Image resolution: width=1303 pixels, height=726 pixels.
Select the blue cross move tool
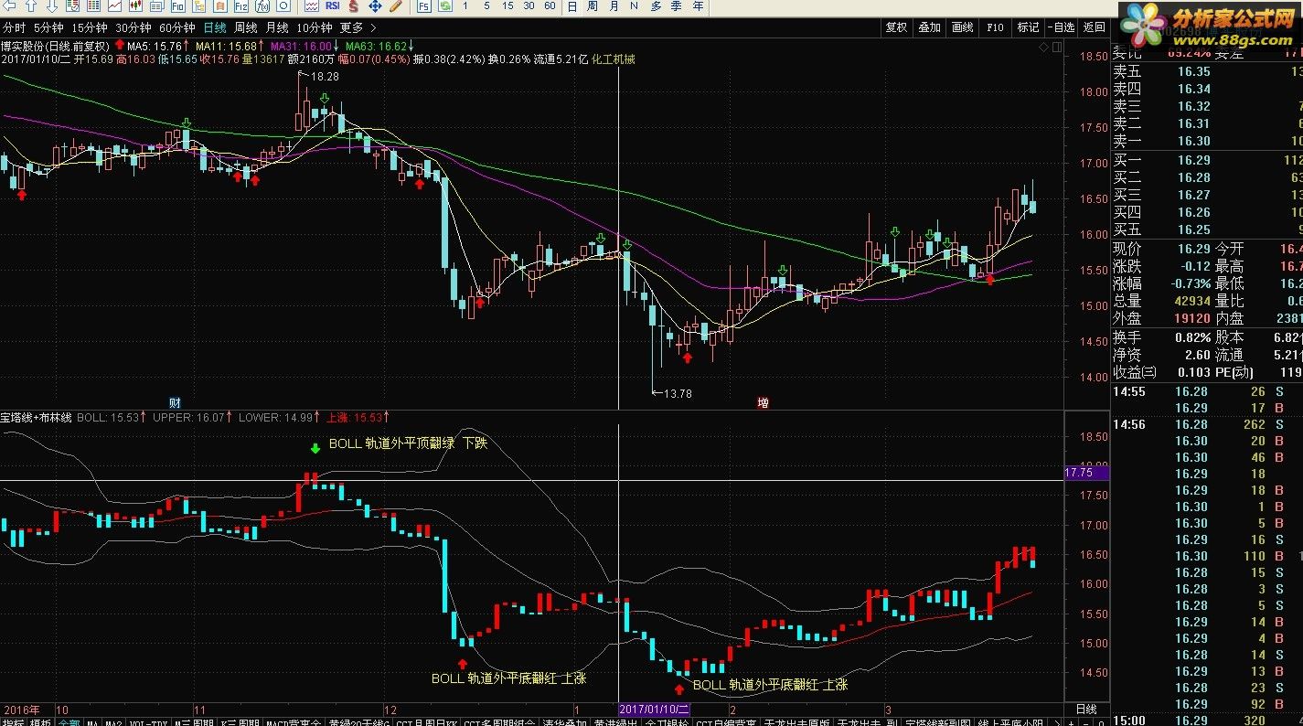point(375,6)
